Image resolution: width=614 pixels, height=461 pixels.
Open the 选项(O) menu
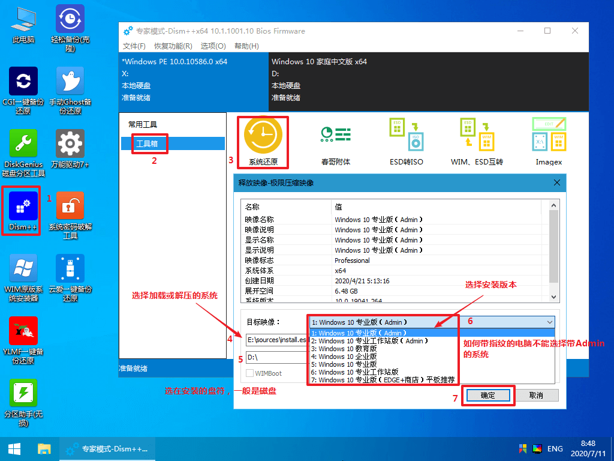[213, 46]
